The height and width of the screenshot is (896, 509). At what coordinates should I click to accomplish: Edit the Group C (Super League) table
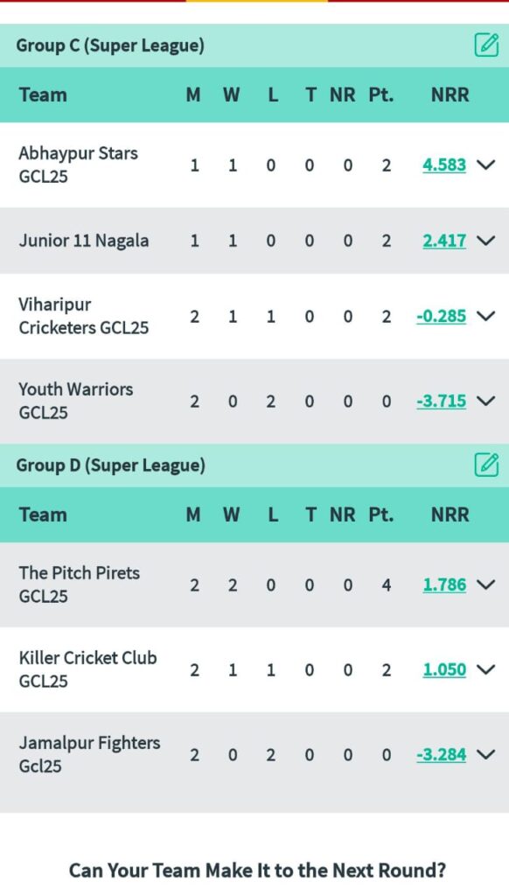[486, 45]
